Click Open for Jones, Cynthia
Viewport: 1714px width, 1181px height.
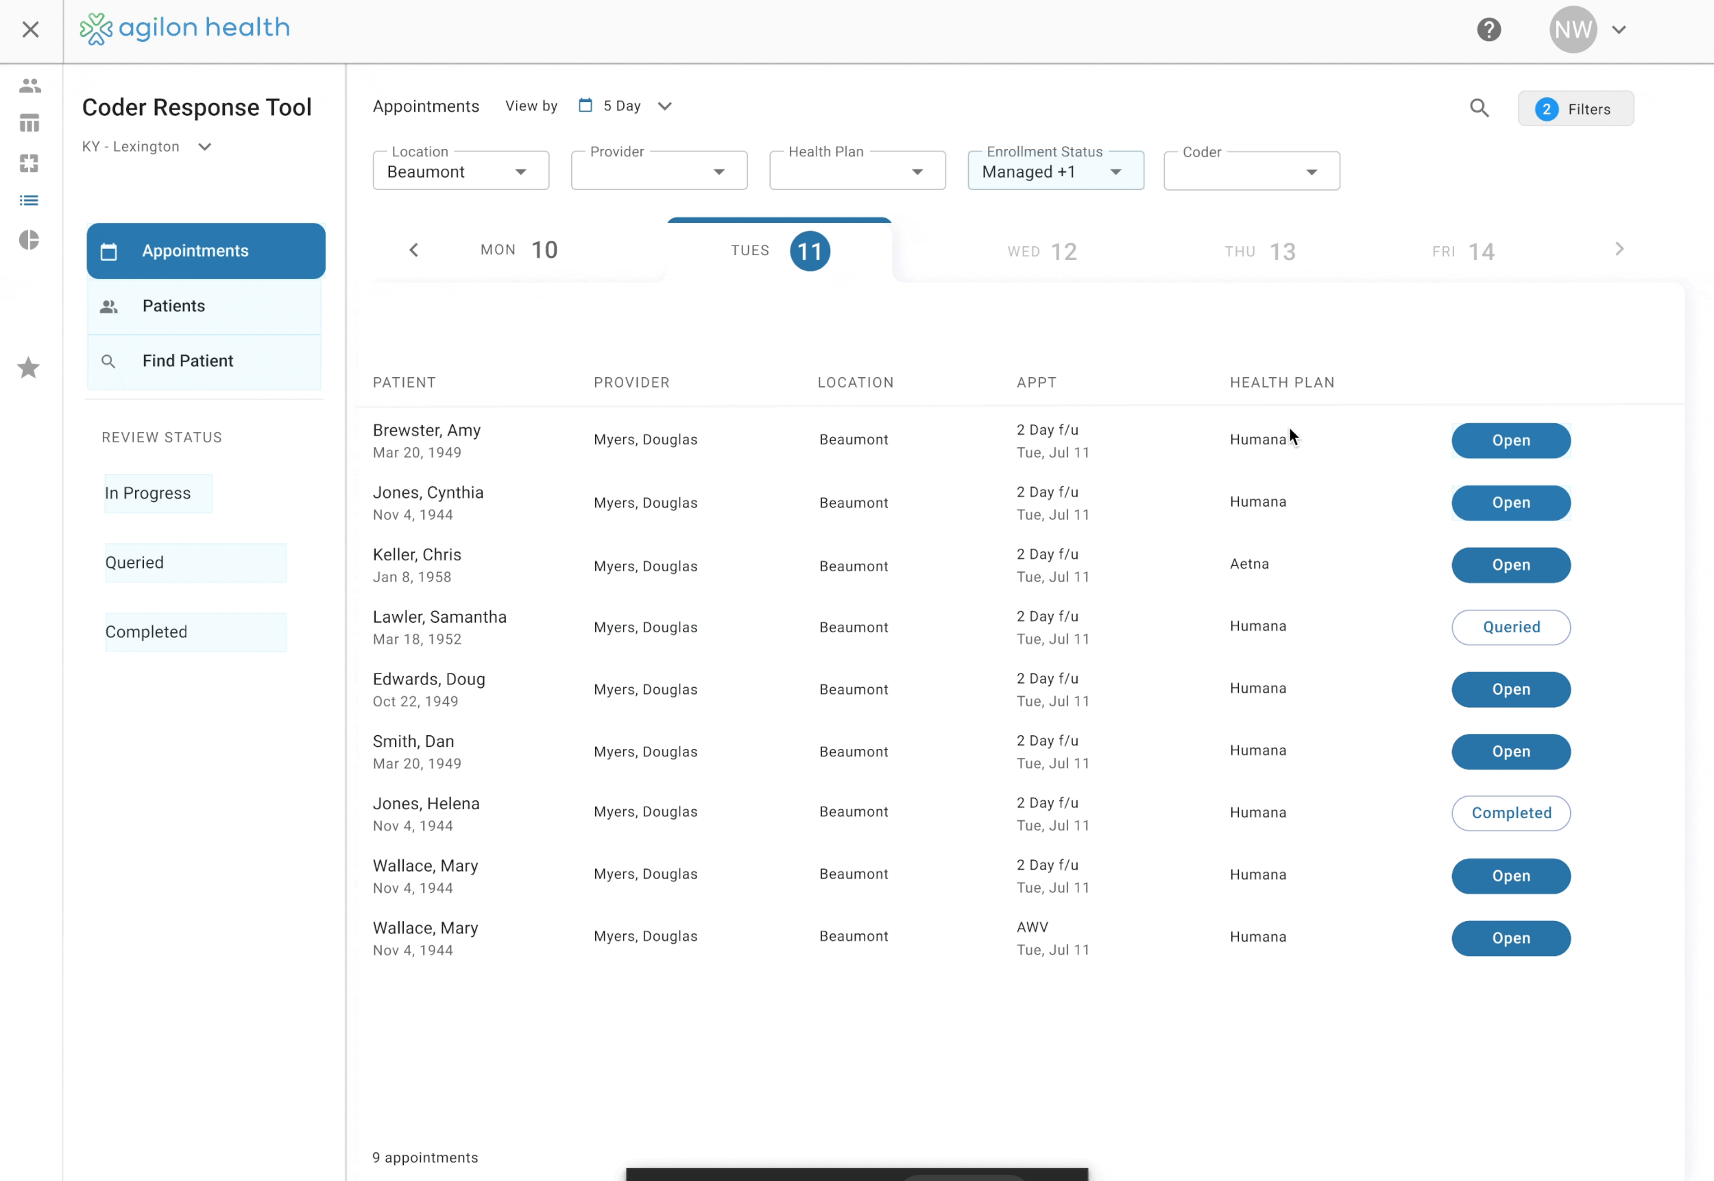point(1510,503)
